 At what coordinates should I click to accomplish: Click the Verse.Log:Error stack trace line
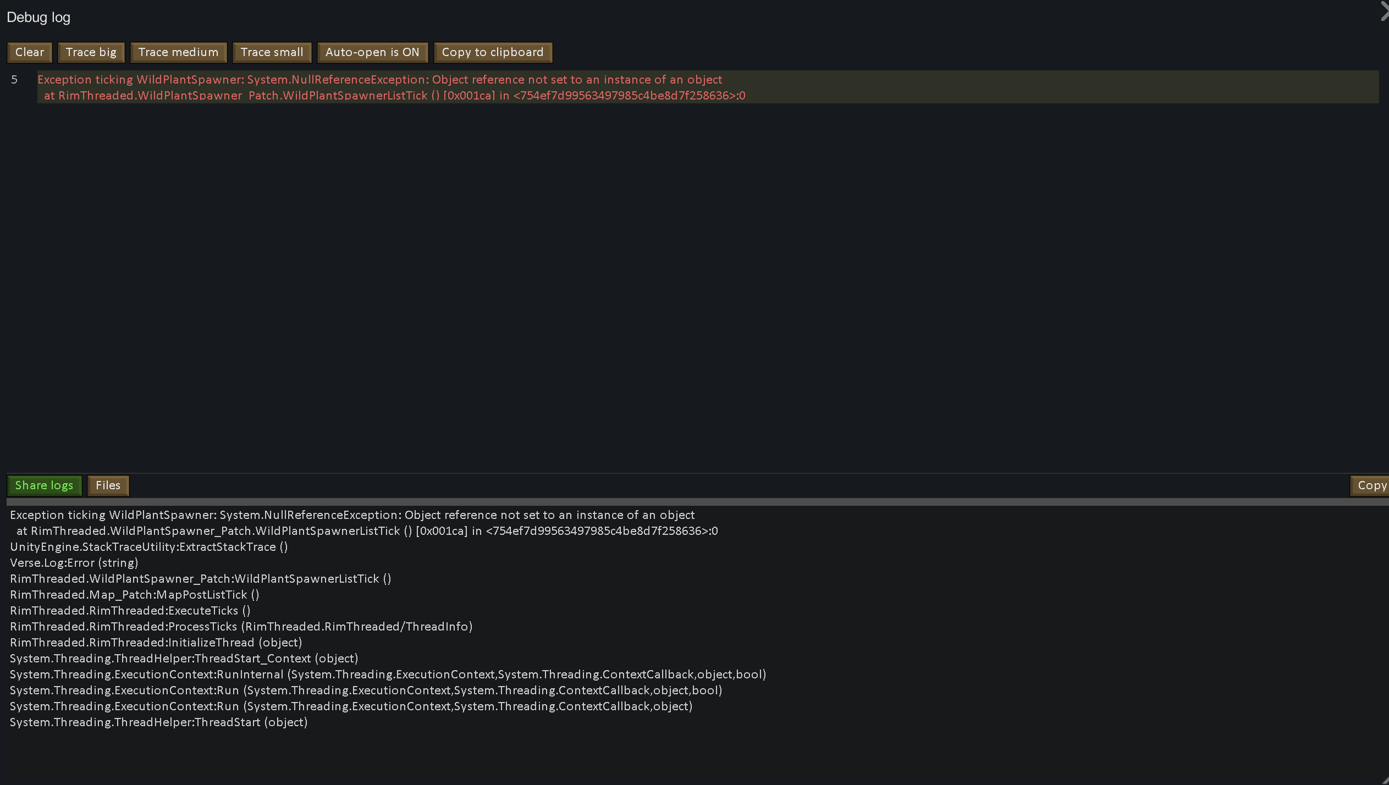pyautogui.click(x=74, y=562)
